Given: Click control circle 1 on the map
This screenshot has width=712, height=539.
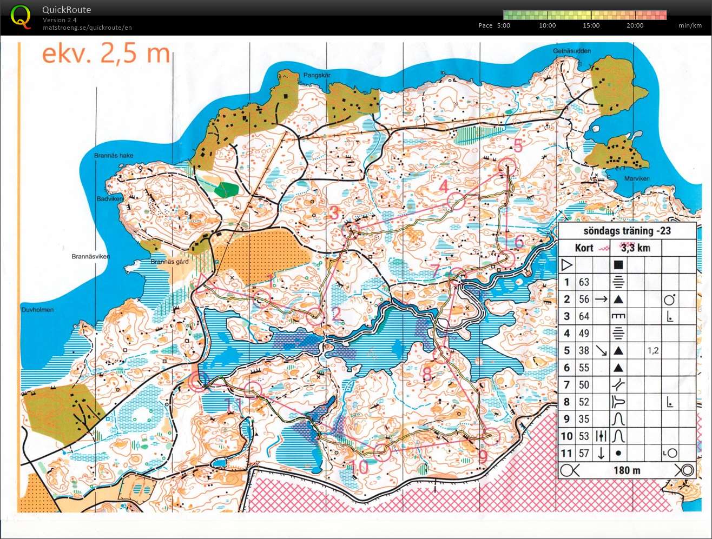Looking at the screenshot, I should [261, 299].
